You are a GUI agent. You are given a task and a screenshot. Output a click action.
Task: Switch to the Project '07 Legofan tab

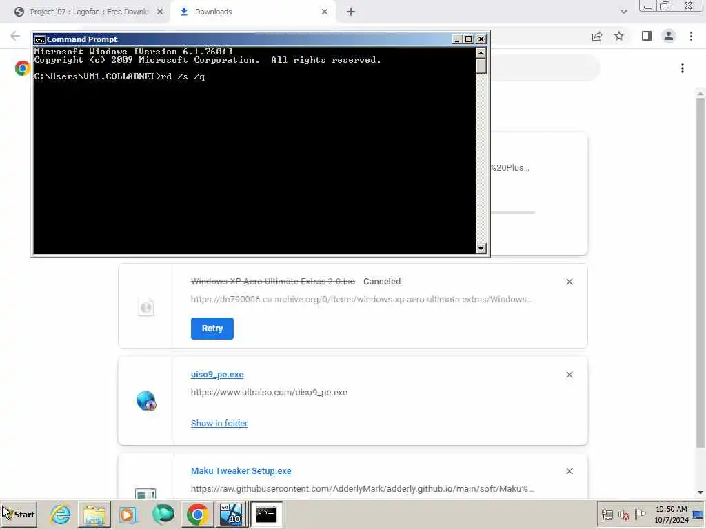pos(88,12)
